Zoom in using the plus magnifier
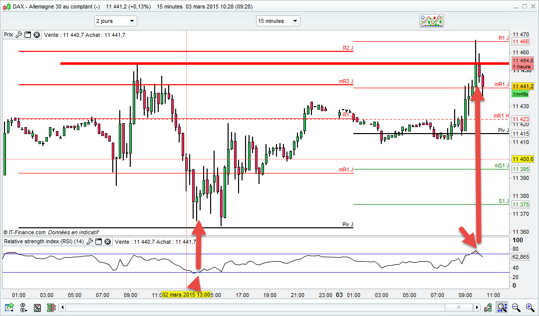 click(530, 307)
